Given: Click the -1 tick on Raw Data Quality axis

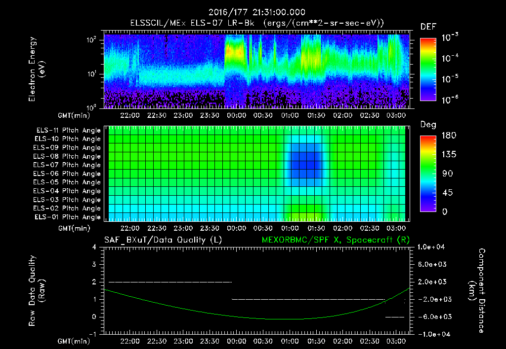Looking at the screenshot, I should click(92, 334).
